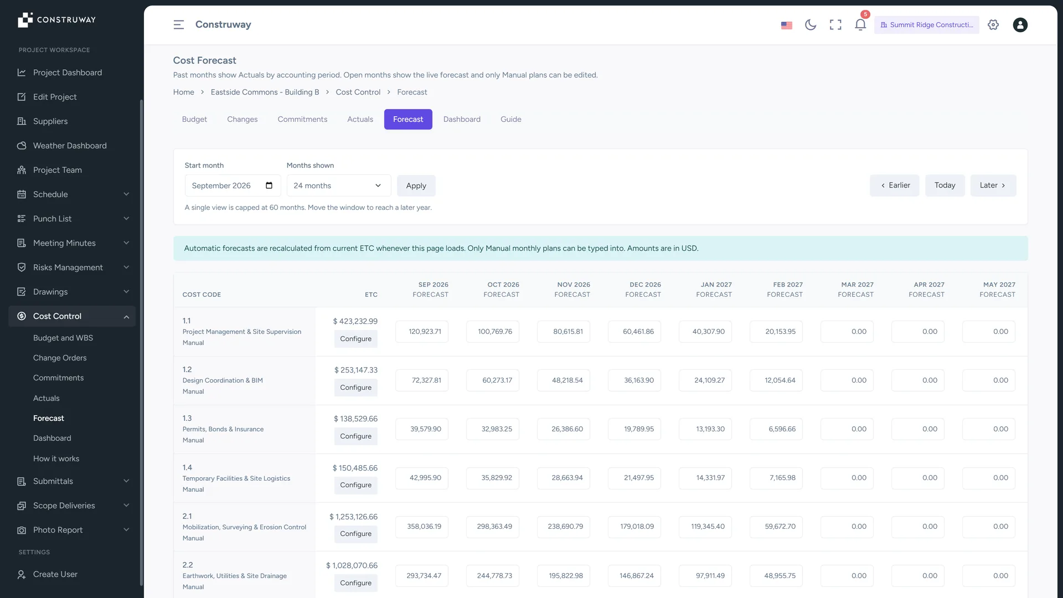Click the Photo Report camera icon
Viewport: 1063px width, 598px height.
point(22,530)
